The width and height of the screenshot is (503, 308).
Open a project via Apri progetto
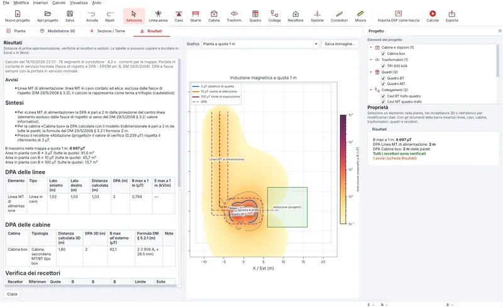(x=48, y=16)
